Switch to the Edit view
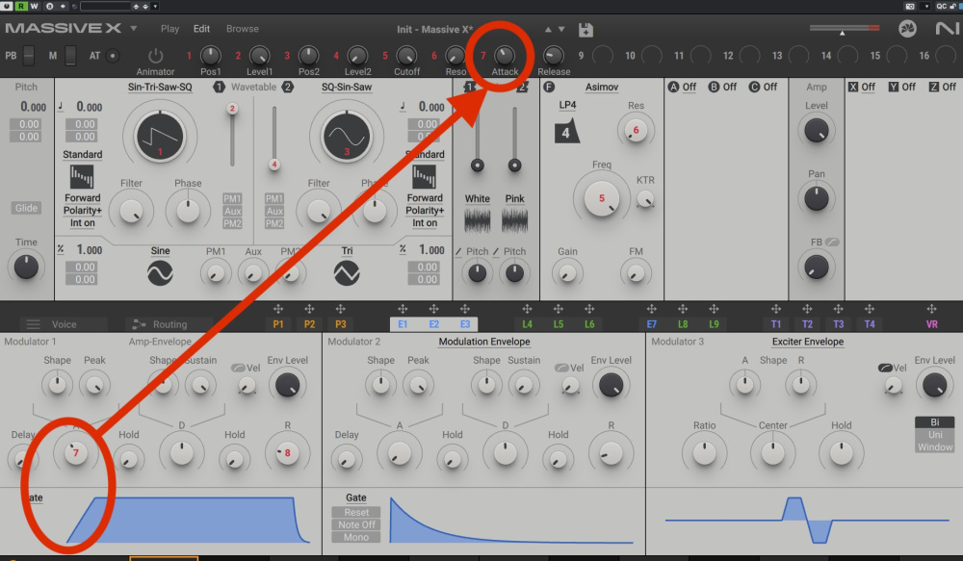This screenshot has height=561, width=963. coord(201,29)
